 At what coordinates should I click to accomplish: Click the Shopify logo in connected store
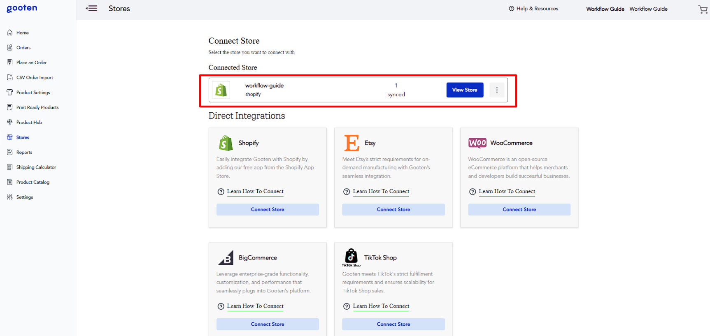click(221, 90)
